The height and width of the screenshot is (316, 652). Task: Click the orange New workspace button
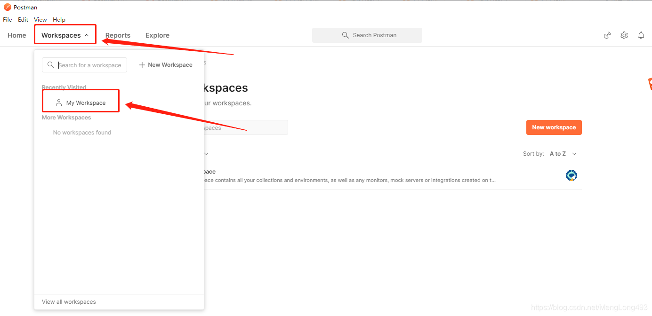pyautogui.click(x=554, y=127)
